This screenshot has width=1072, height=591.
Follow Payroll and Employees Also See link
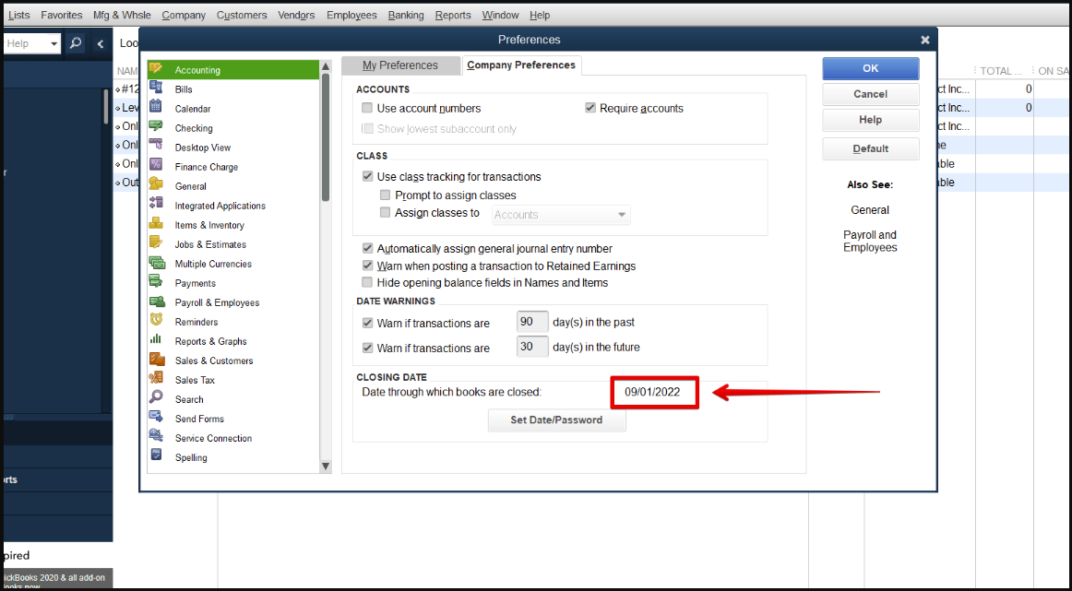coord(870,242)
